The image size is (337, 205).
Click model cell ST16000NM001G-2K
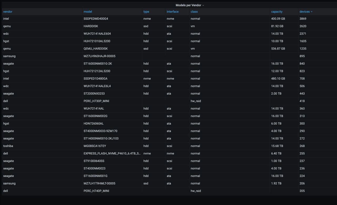98,64
